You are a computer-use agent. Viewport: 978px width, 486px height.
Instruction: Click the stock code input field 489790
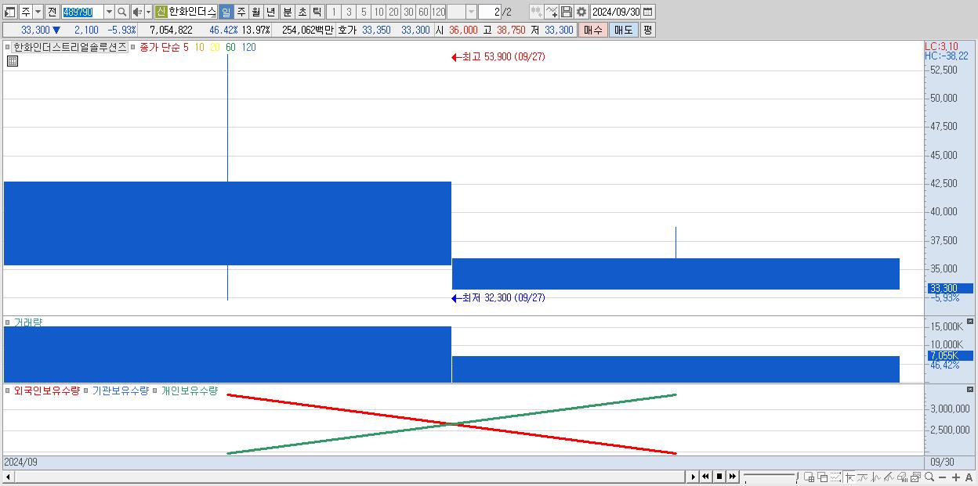click(83, 12)
